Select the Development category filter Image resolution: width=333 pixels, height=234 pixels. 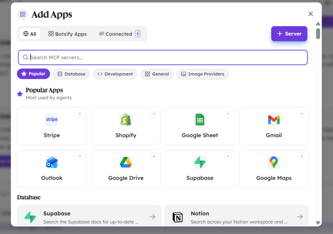[x=115, y=74]
